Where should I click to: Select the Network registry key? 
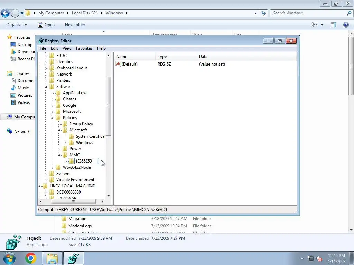64,74
